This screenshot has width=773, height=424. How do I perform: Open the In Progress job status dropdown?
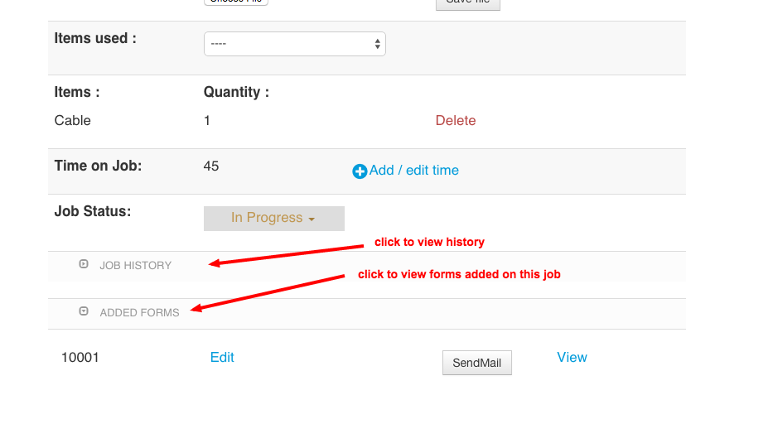click(x=273, y=218)
